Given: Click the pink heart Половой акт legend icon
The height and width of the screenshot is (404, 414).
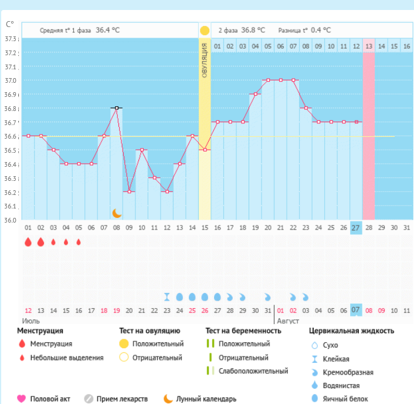Looking at the screenshot, I should point(21,399).
